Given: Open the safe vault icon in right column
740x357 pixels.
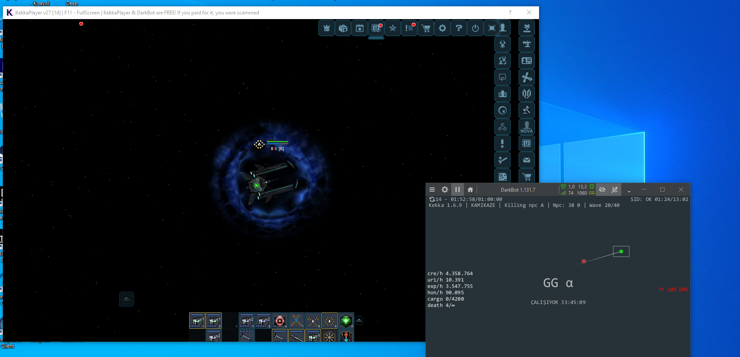Looking at the screenshot, I should click(527, 143).
